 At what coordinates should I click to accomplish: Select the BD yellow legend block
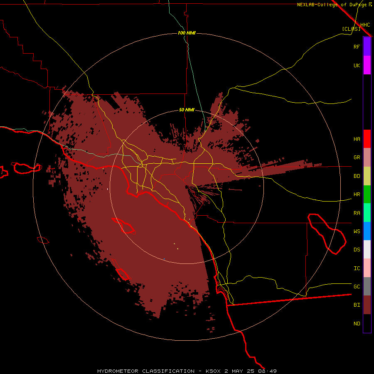pyautogui.click(x=367, y=176)
